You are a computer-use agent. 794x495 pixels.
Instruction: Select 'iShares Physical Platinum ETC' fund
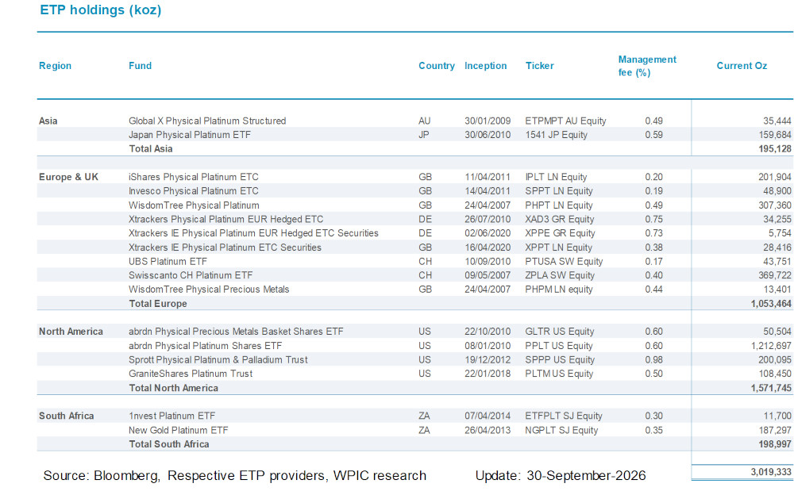point(194,177)
